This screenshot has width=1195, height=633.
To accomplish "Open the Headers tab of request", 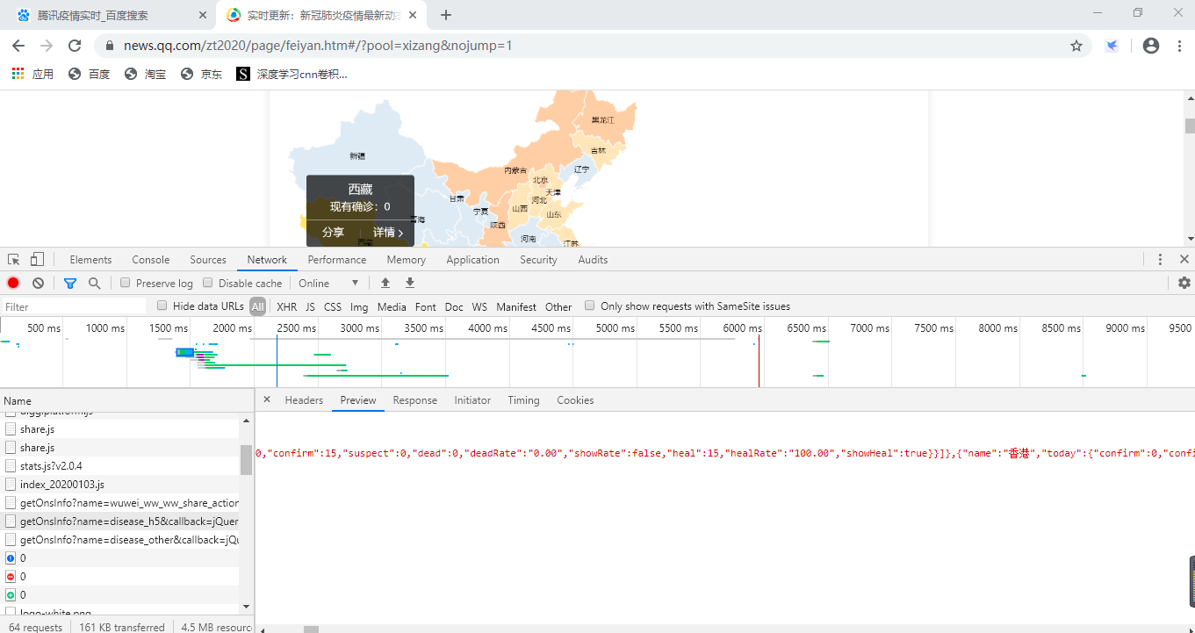I will (x=304, y=400).
